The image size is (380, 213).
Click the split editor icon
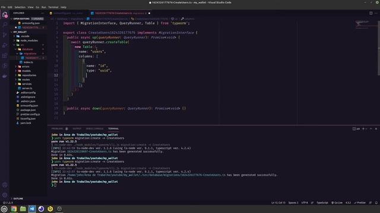point(370,13)
